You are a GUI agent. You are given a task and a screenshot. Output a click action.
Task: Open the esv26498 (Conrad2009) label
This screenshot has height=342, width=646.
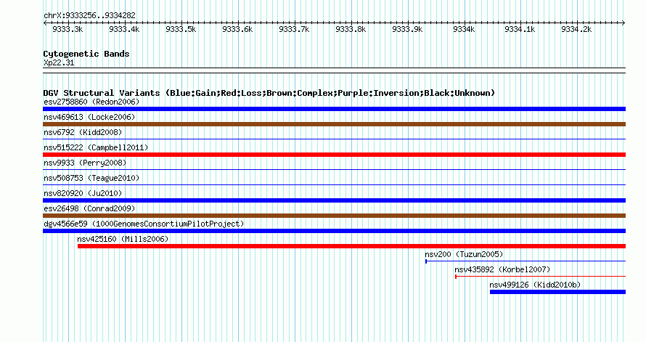click(89, 208)
